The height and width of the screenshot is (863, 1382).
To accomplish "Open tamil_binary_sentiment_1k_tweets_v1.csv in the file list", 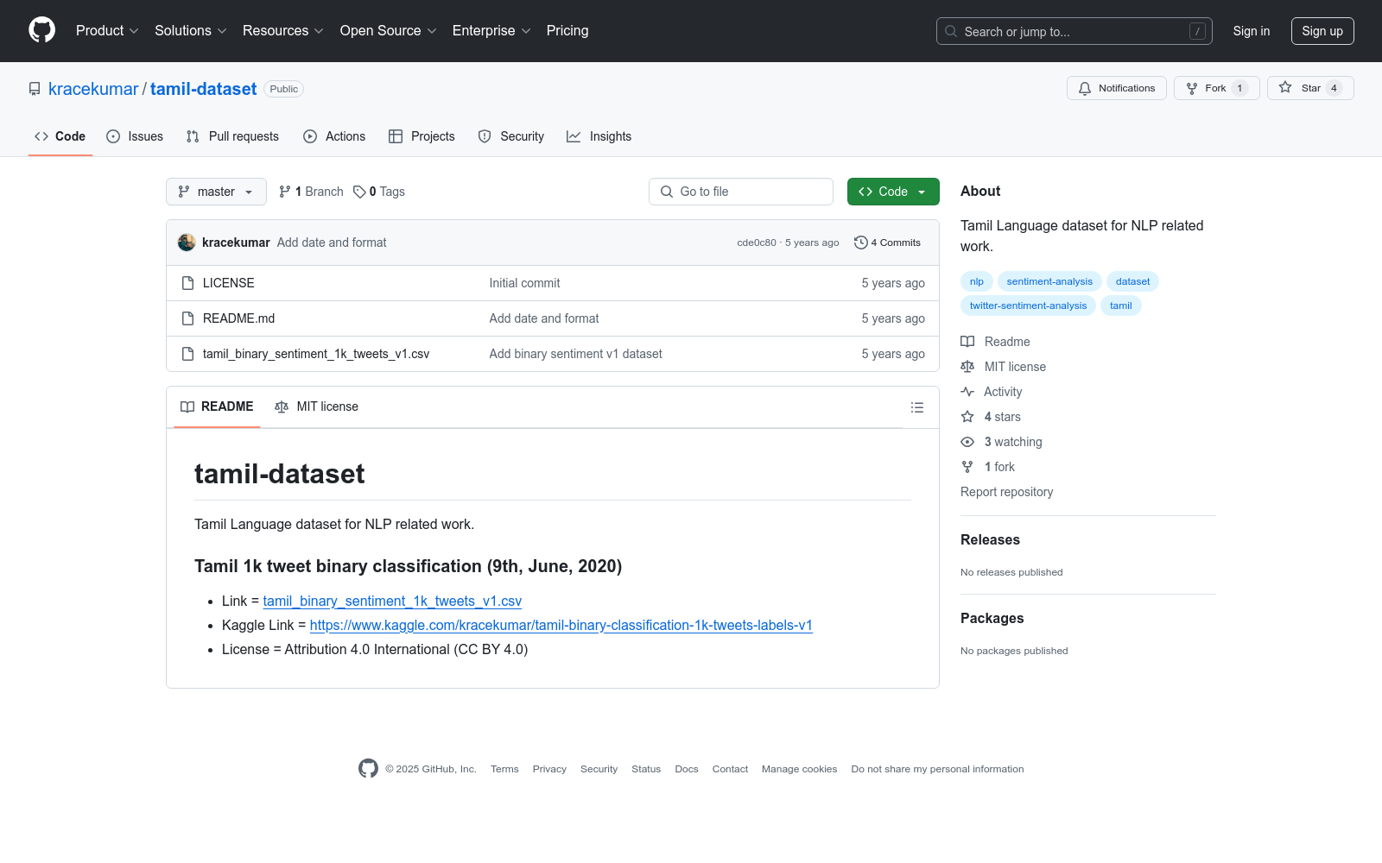I will [316, 354].
